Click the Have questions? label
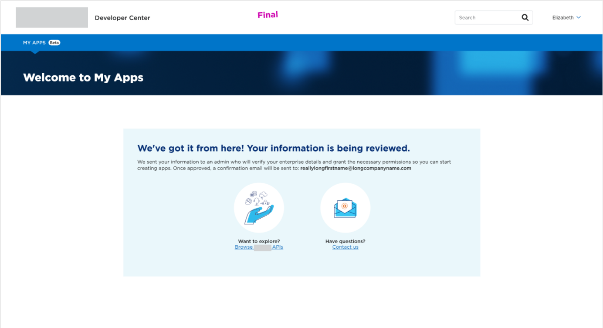 (345, 241)
